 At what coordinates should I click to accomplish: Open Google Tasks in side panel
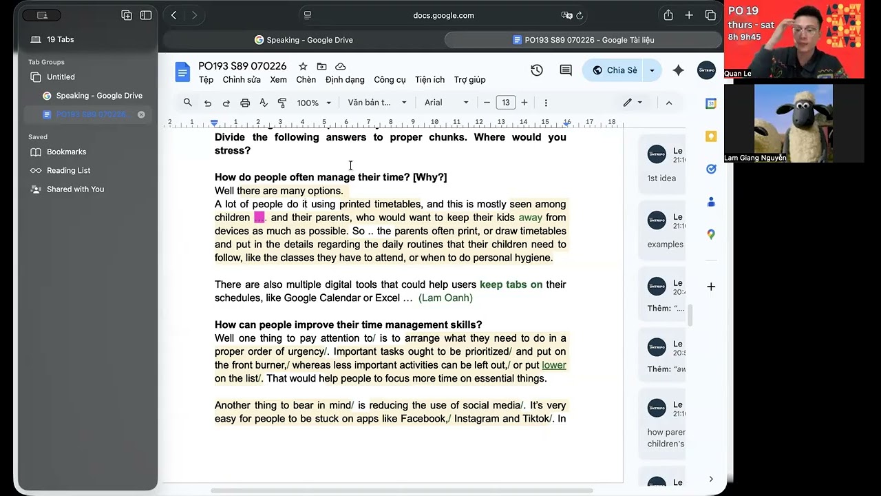(711, 169)
